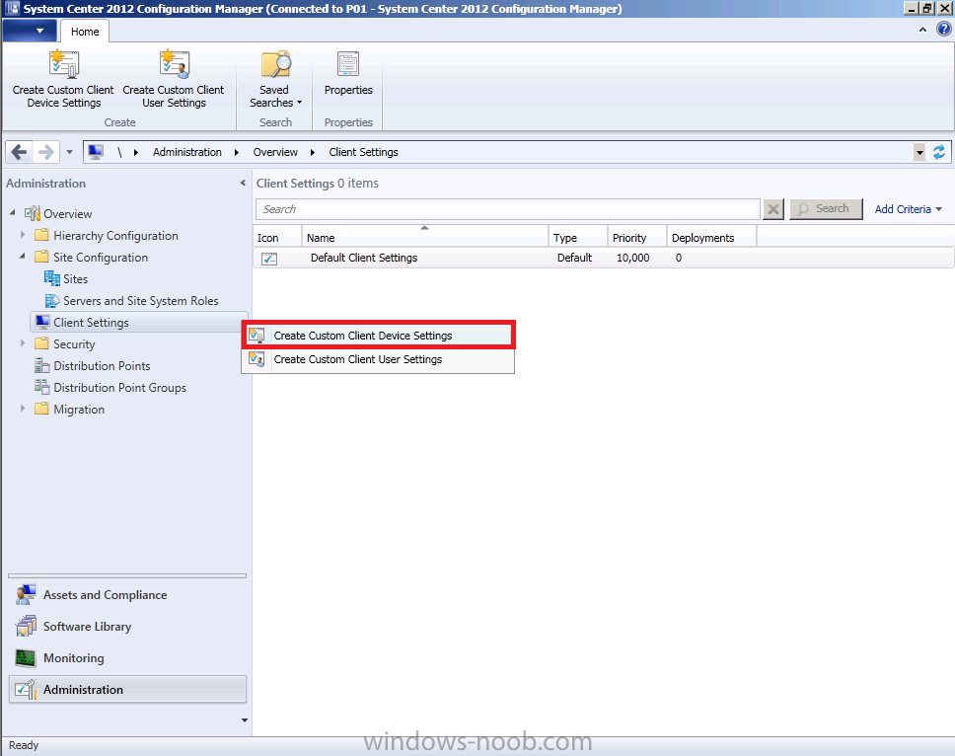Open the help question mark icon
This screenshot has height=756, width=955.
943,29
